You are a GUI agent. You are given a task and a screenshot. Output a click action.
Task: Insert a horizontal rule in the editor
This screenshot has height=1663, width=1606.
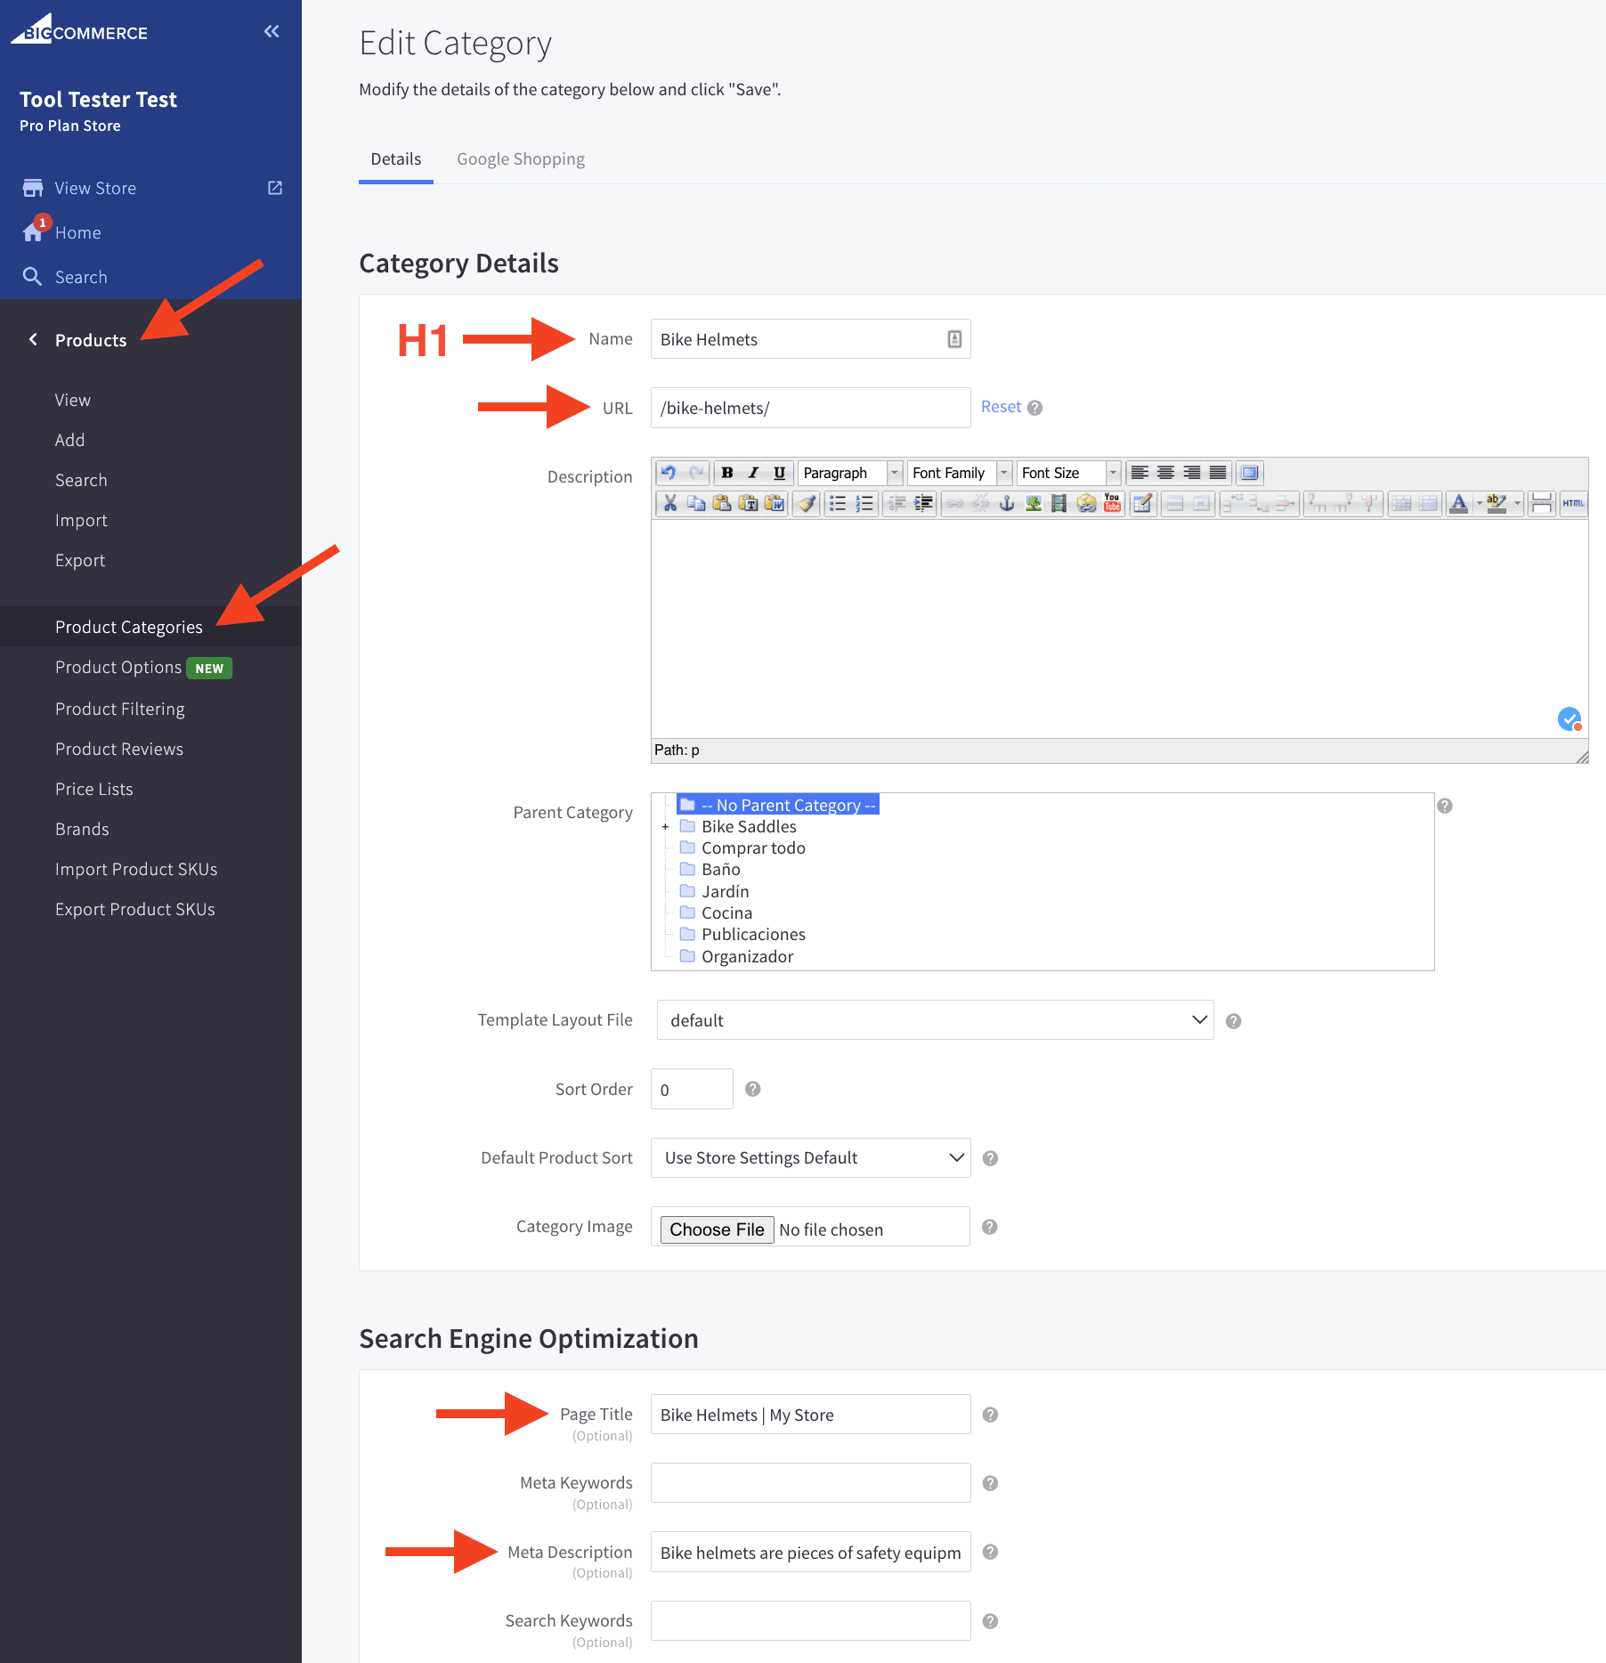(x=1541, y=504)
